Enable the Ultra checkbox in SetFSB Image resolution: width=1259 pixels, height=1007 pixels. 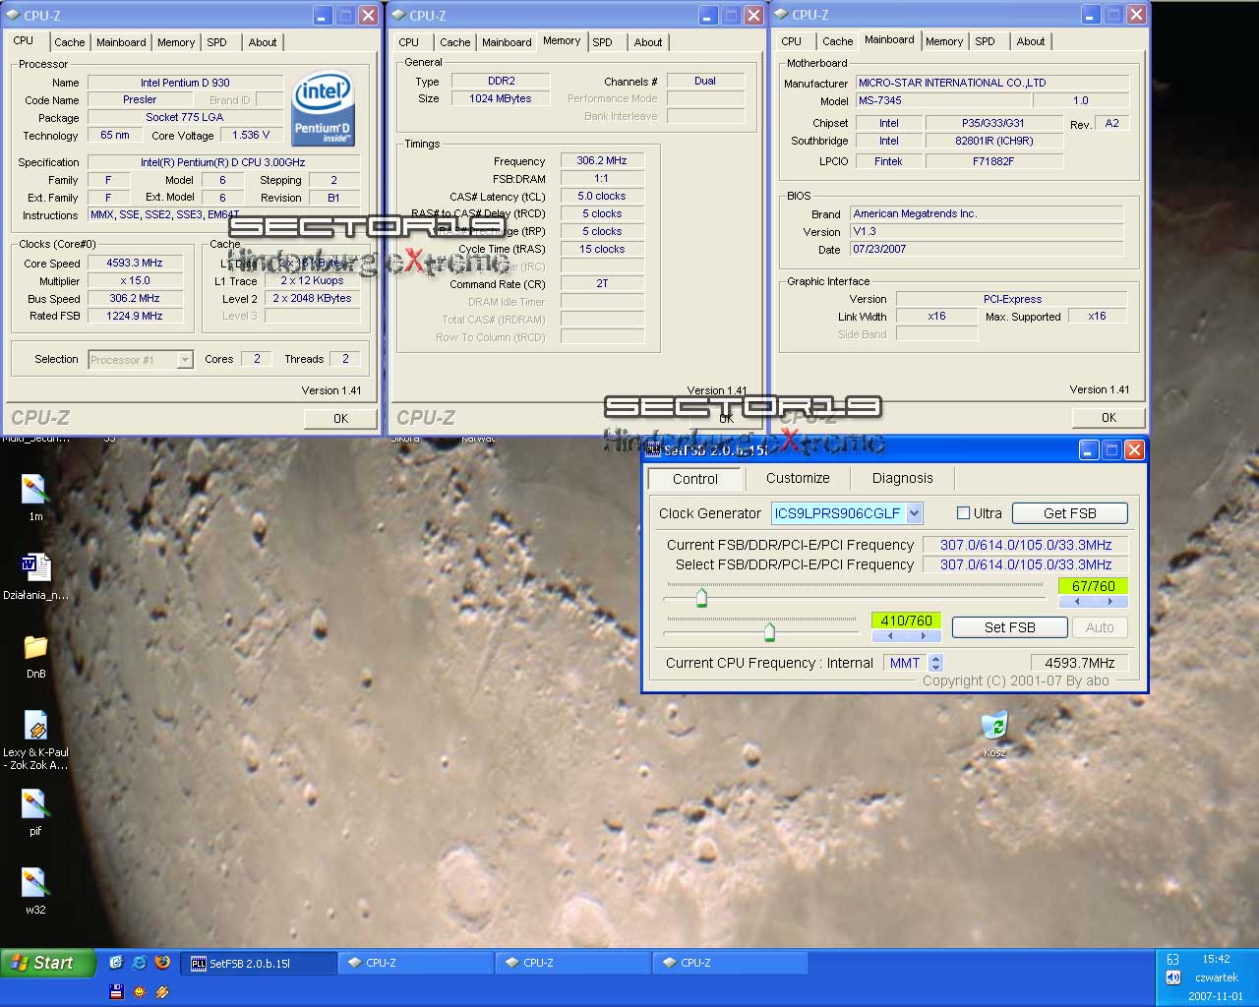coord(964,513)
